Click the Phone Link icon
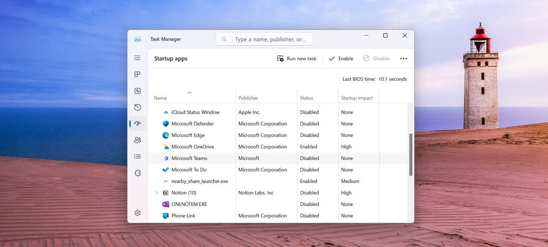The width and height of the screenshot is (548, 247). click(166, 215)
